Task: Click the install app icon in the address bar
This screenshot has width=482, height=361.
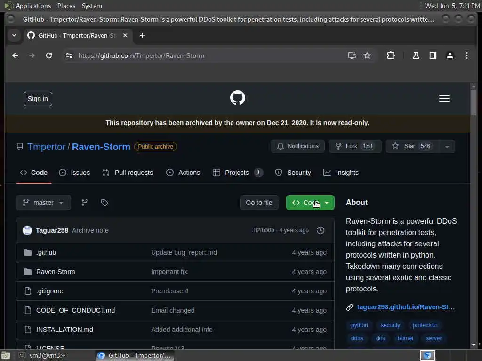Action: [x=352, y=55]
